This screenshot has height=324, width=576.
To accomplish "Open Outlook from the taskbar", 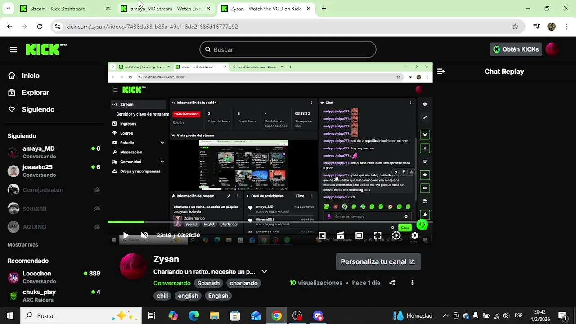I will point(256,316).
